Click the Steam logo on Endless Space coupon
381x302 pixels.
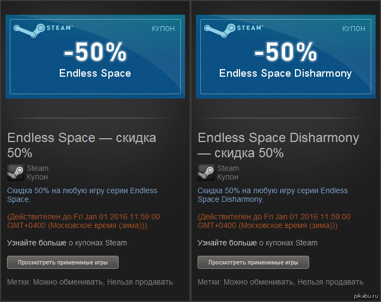click(43, 30)
